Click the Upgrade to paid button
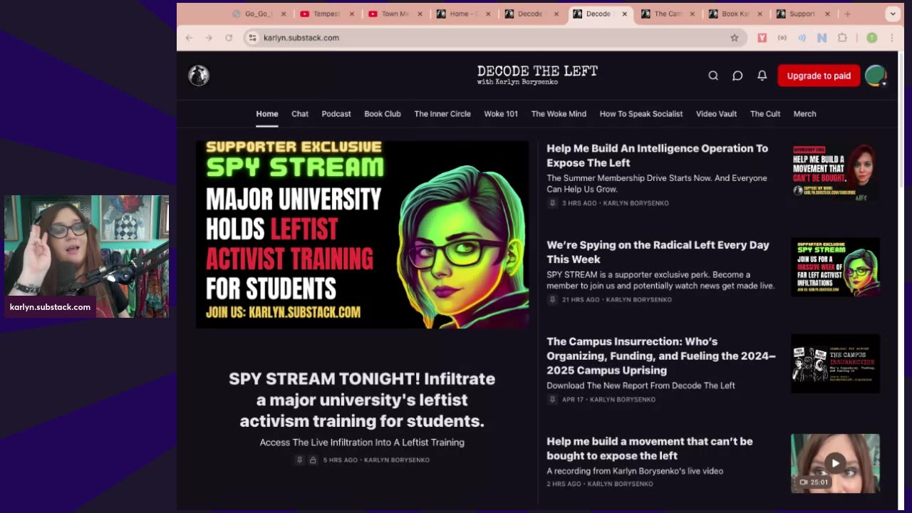Image resolution: width=912 pixels, height=513 pixels. click(x=819, y=76)
